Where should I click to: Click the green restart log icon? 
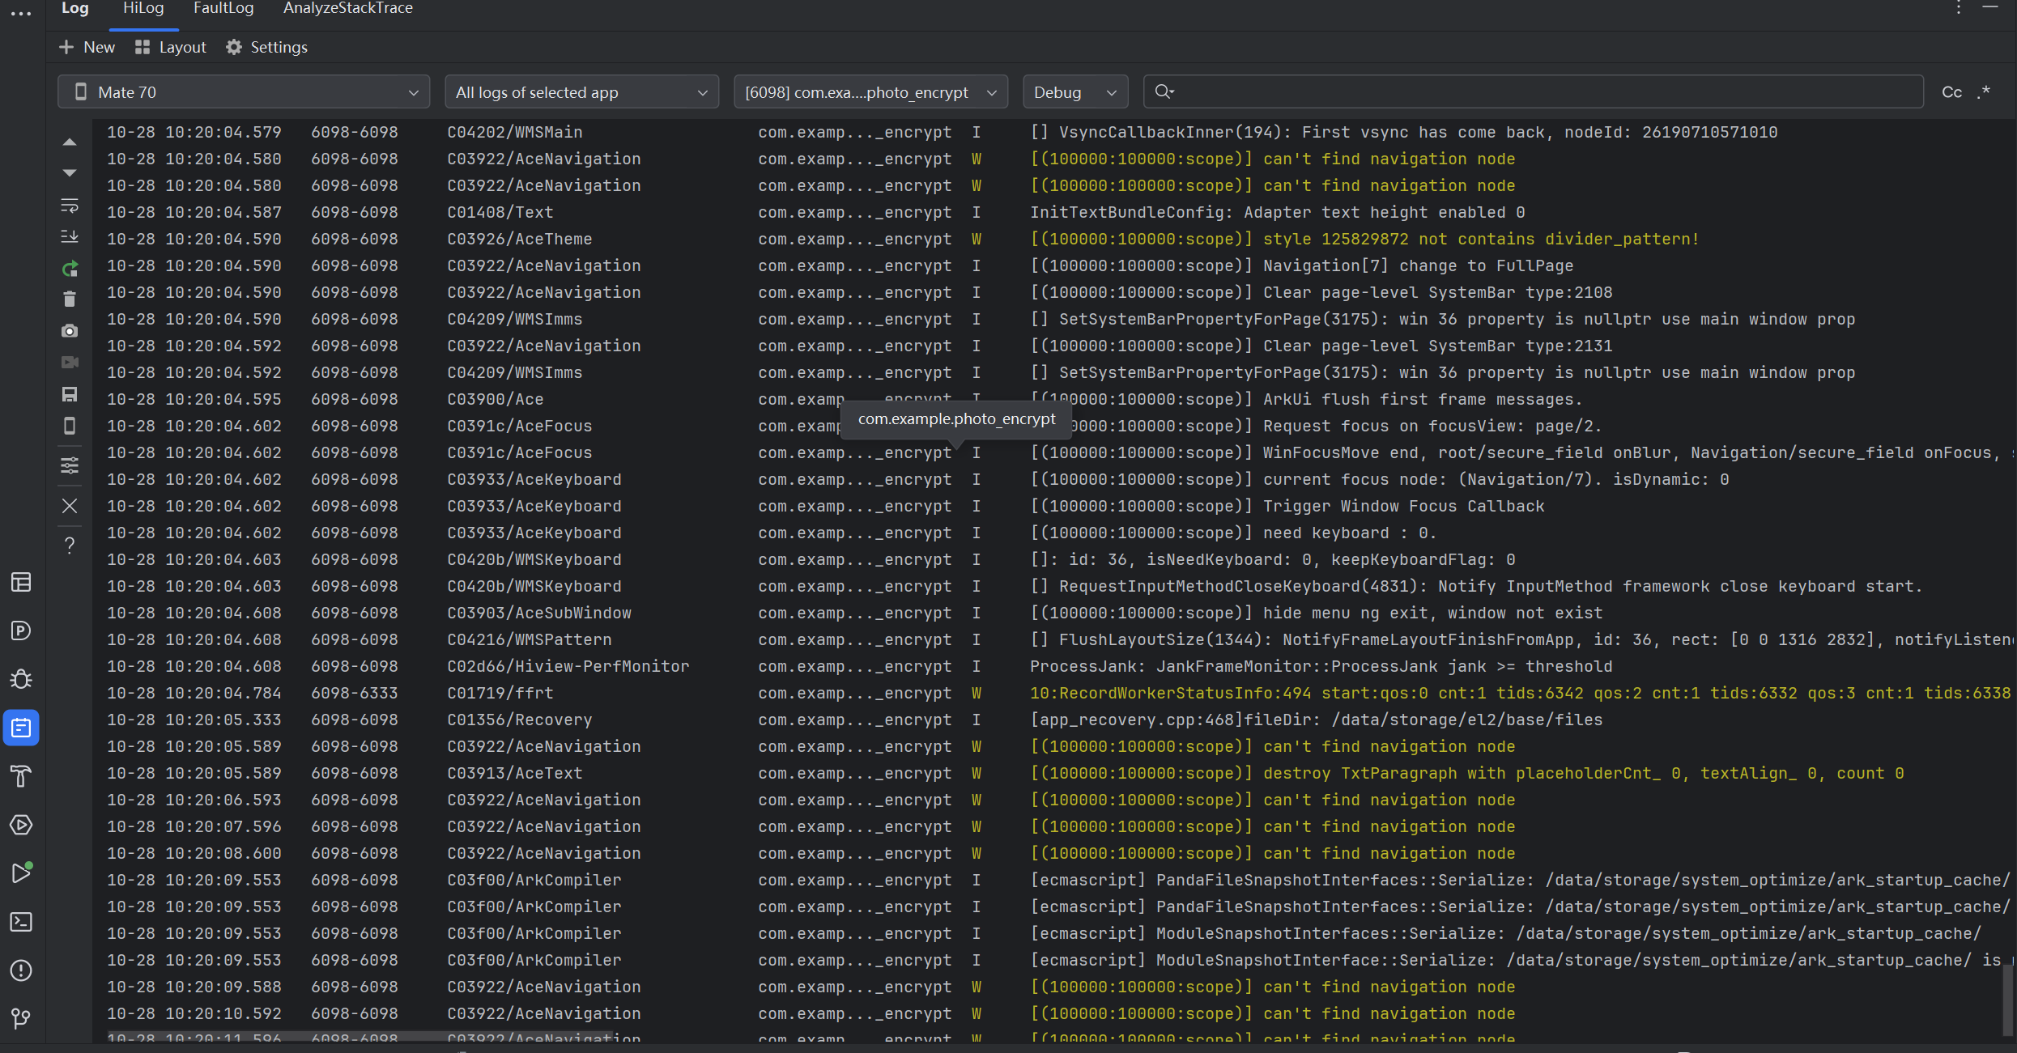(70, 269)
